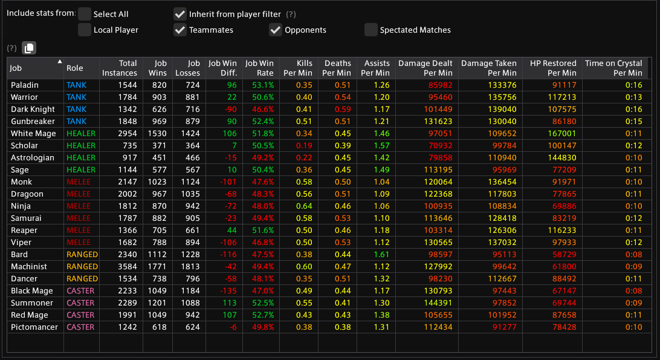The height and width of the screenshot is (360, 660).
Task: Sort table by Role column header
Action: tap(75, 68)
